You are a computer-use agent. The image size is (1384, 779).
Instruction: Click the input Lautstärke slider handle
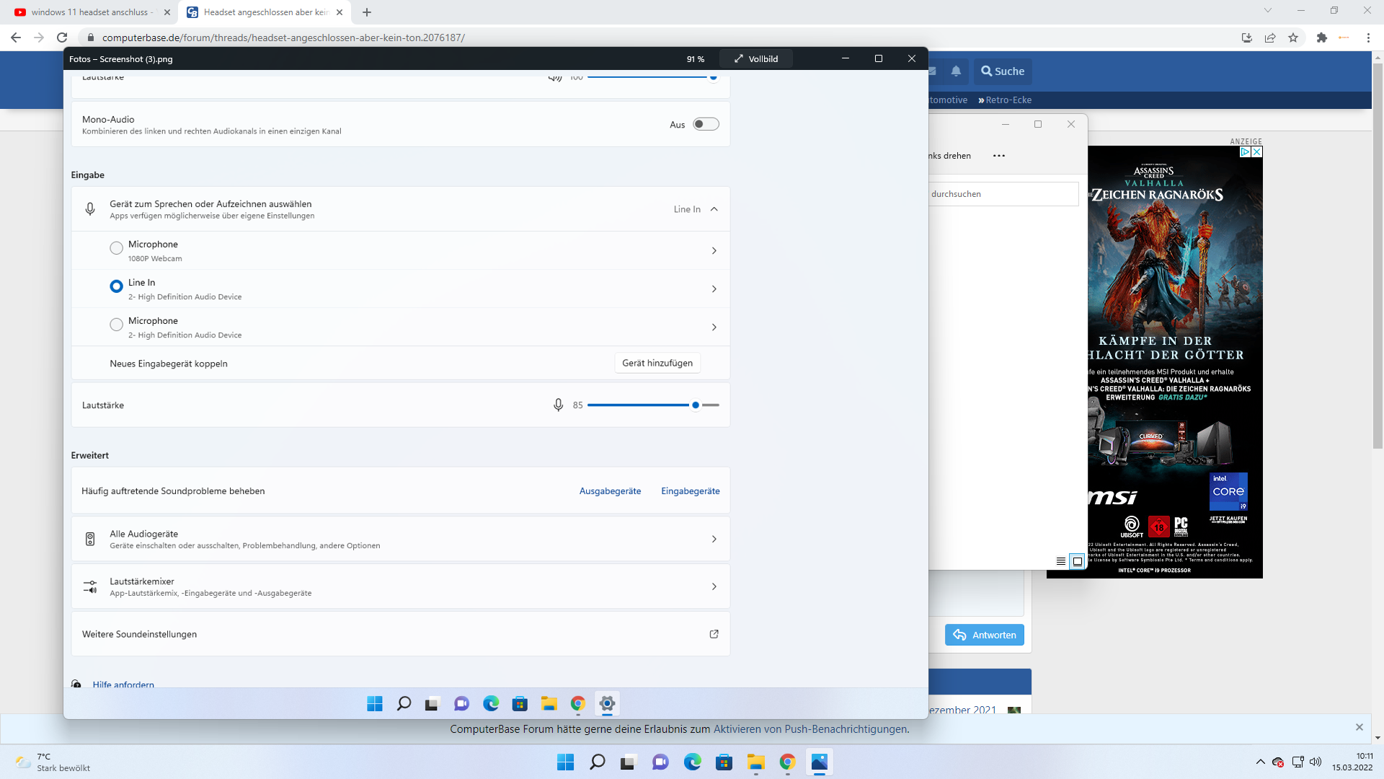pos(696,405)
